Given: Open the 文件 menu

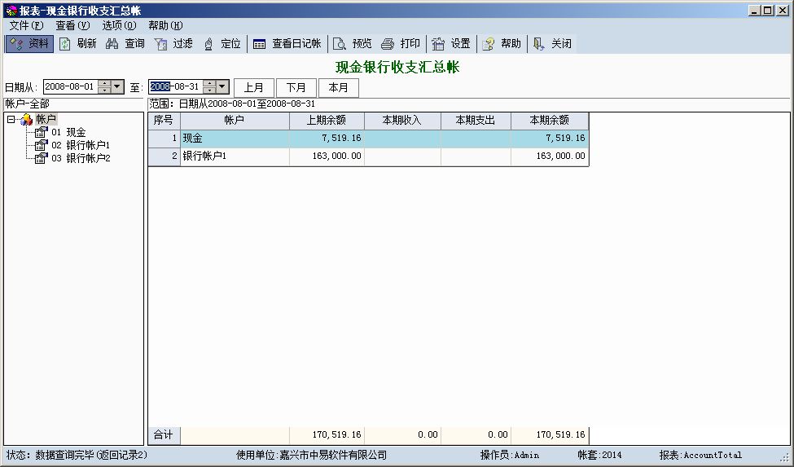Looking at the screenshot, I should [x=26, y=25].
